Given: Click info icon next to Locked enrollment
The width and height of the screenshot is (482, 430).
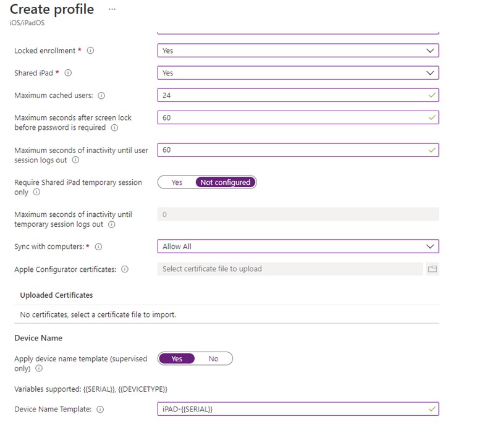Looking at the screenshot, I should coord(90,51).
